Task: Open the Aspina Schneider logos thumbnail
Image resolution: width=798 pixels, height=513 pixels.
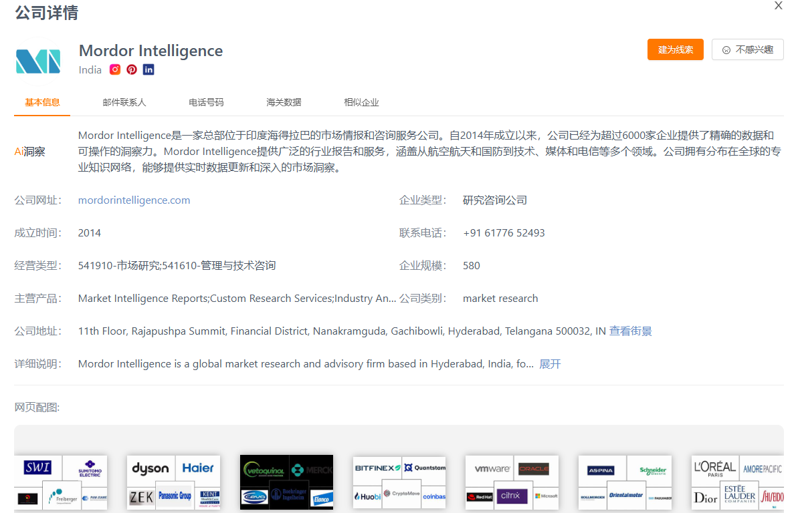Action: point(625,482)
